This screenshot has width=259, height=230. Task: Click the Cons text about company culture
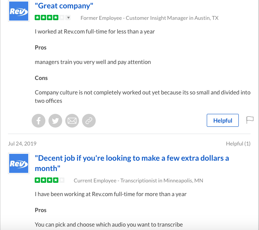point(143,97)
